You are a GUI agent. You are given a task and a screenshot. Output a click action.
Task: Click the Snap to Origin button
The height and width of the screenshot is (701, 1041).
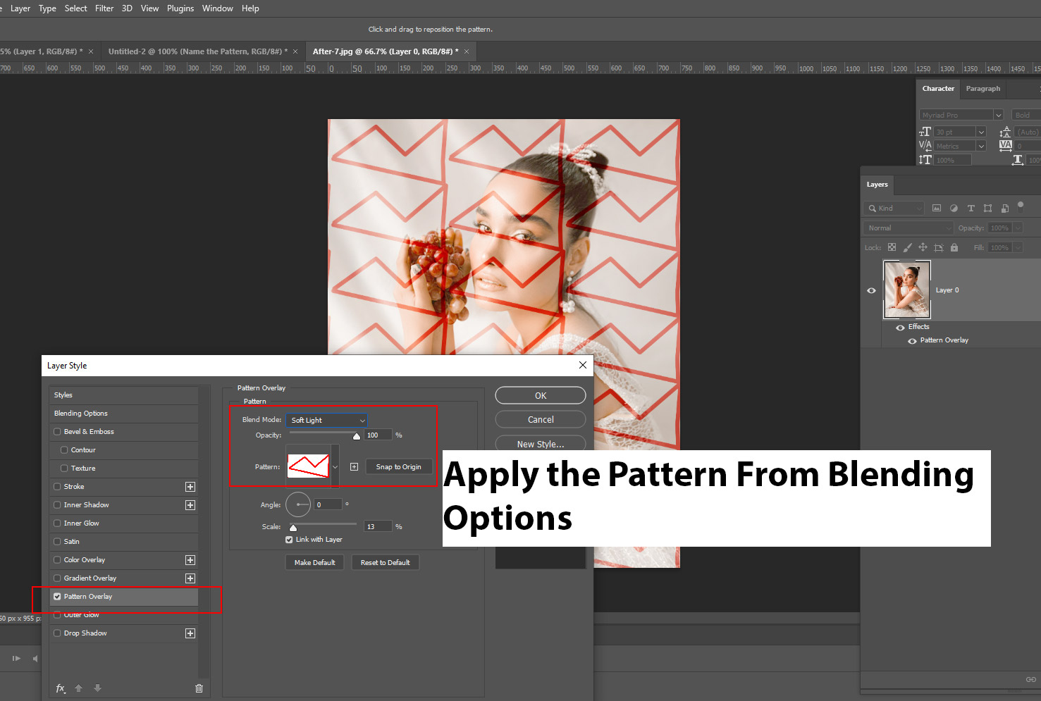click(398, 467)
